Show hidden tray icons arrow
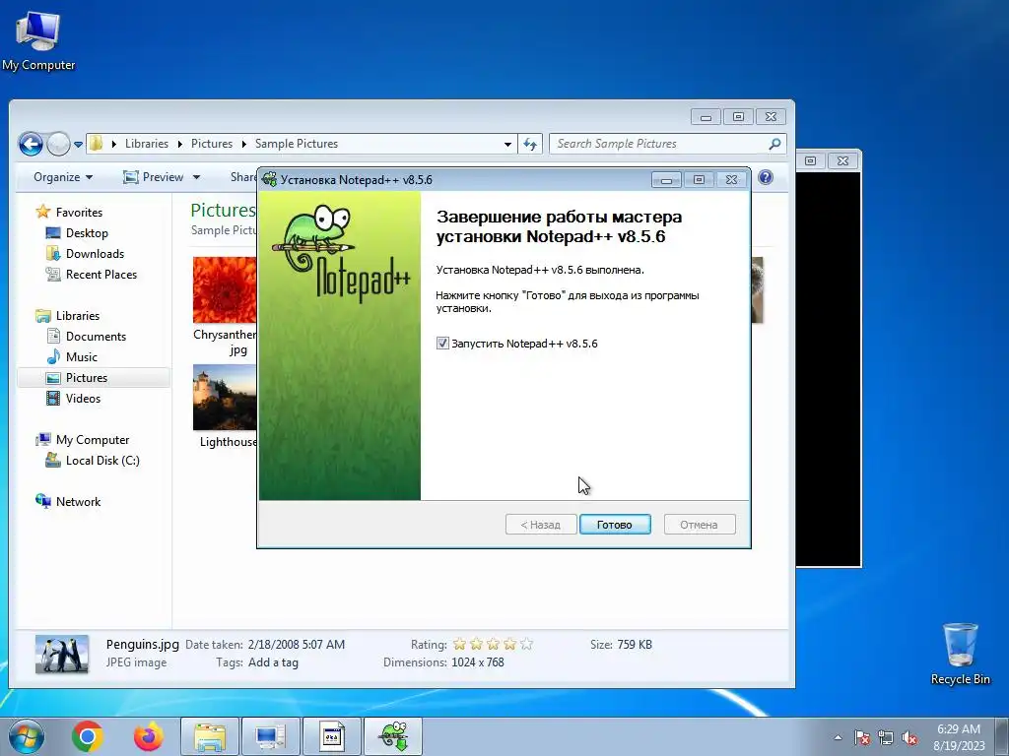 pyautogui.click(x=838, y=737)
